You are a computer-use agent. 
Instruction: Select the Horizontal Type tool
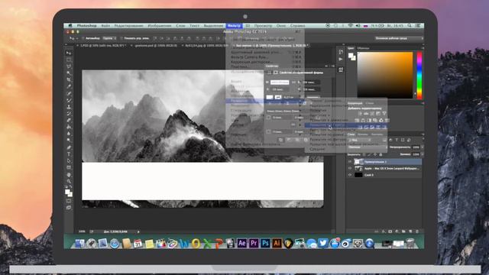pos(69,154)
